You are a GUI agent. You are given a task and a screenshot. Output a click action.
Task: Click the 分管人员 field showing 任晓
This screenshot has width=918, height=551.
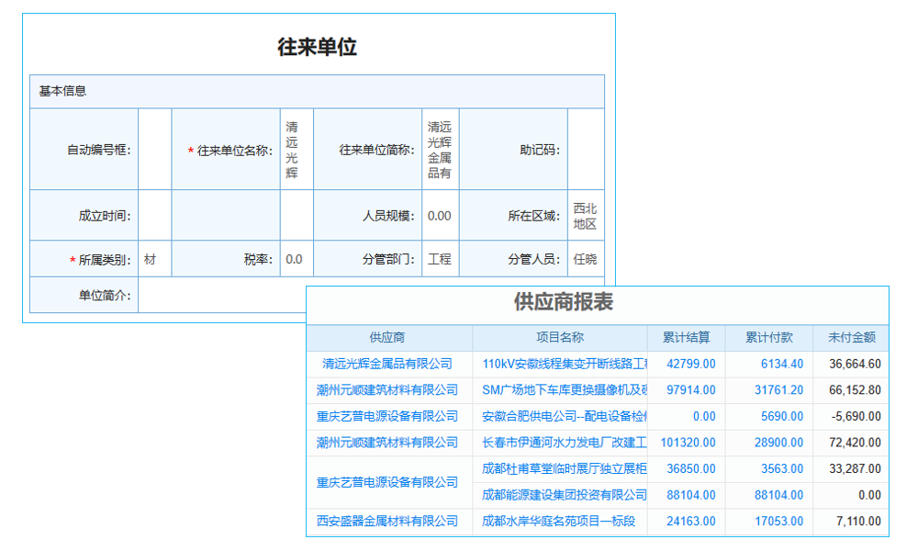(585, 258)
